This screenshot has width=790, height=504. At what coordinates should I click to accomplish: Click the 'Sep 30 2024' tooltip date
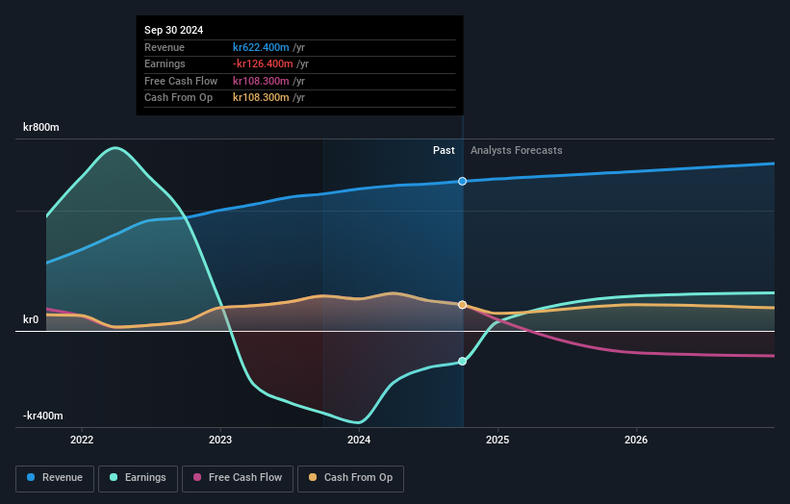(x=174, y=30)
